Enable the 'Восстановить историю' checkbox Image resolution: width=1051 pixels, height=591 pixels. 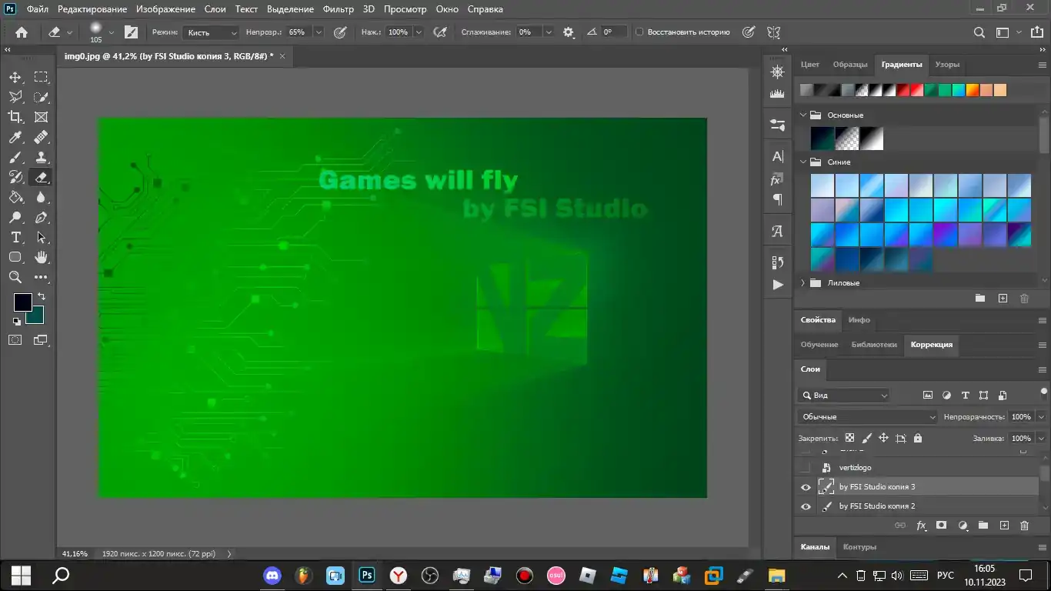click(639, 32)
